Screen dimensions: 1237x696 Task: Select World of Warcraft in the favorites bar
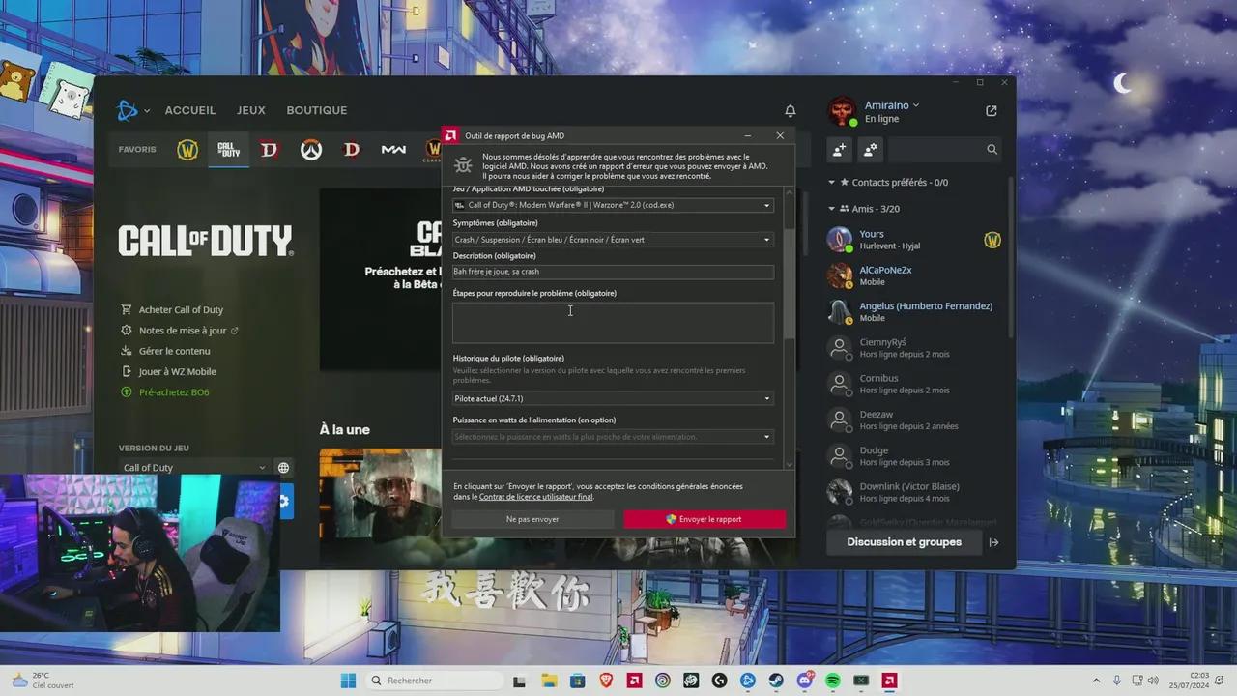pos(187,150)
